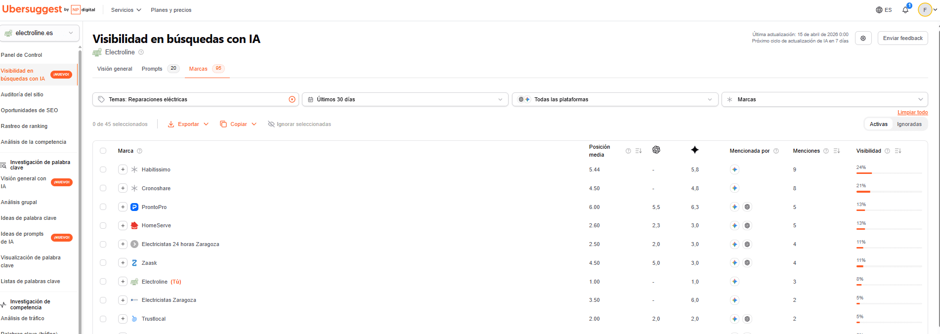This screenshot has width=940, height=334.
Task: Show help for Mencionada por column
Action: [x=776, y=151]
